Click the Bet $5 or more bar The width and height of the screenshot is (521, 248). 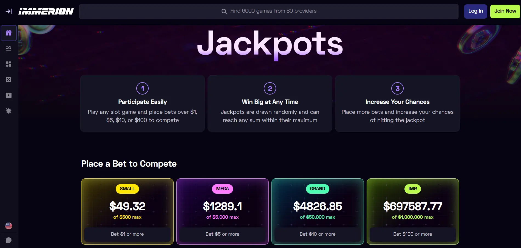pyautogui.click(x=222, y=234)
